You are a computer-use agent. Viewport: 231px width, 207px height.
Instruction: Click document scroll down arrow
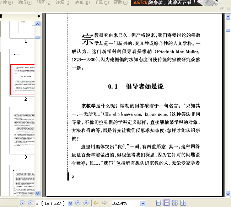(x=228, y=194)
